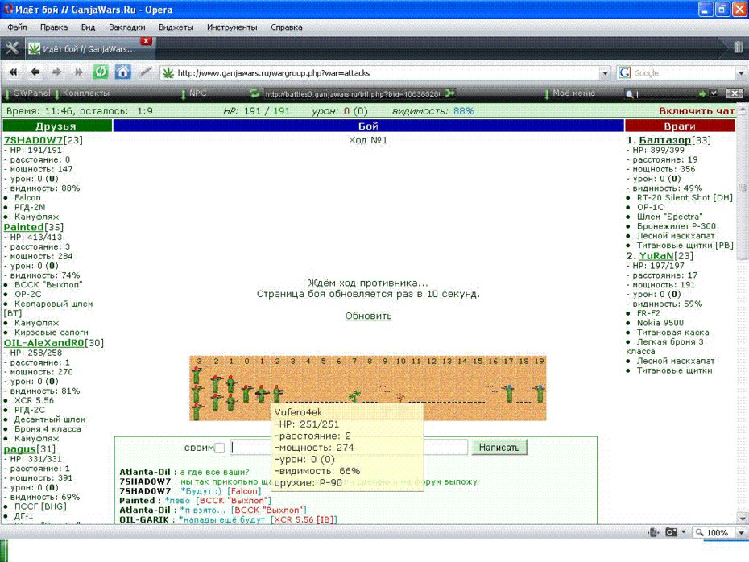749x562 pixels.
Task: Click the rewind arrow navigation icon
Action: click(x=13, y=72)
